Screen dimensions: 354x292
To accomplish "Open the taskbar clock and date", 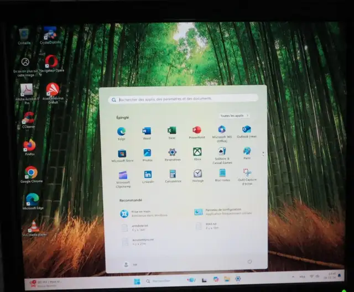I will (330, 276).
